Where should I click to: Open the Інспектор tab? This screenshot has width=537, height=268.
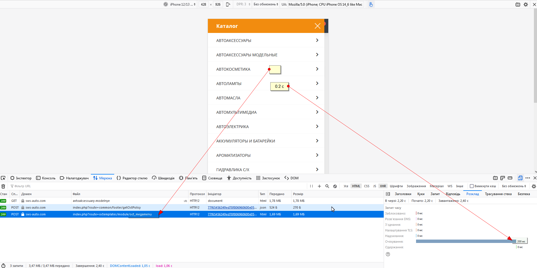(21, 178)
